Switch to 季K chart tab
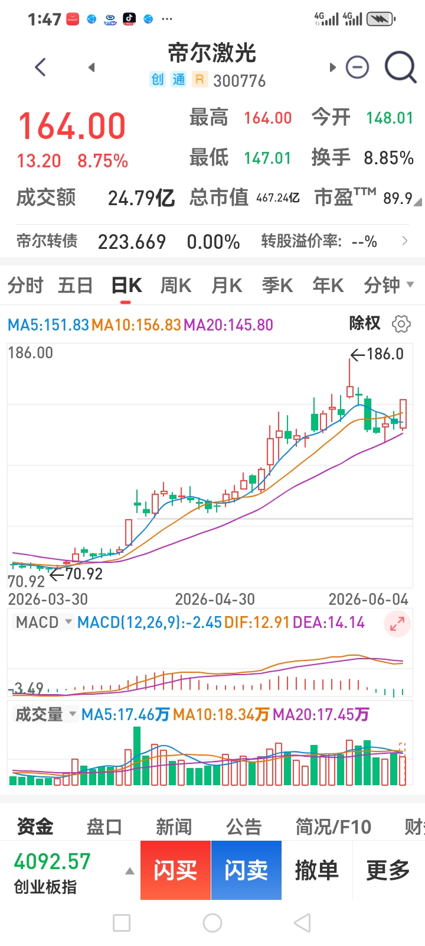Screen dimensions: 425x946 coord(277,285)
